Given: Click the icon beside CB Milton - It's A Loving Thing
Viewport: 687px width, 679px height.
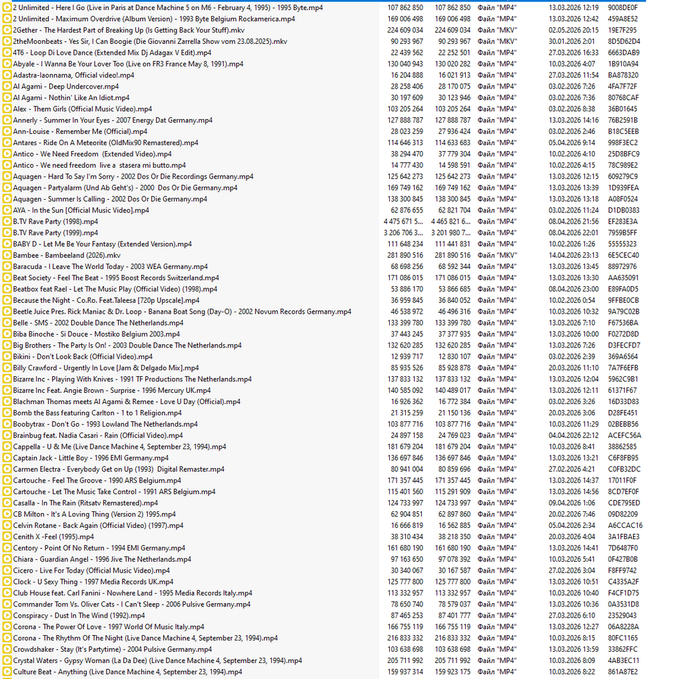Looking at the screenshot, I should [7, 515].
